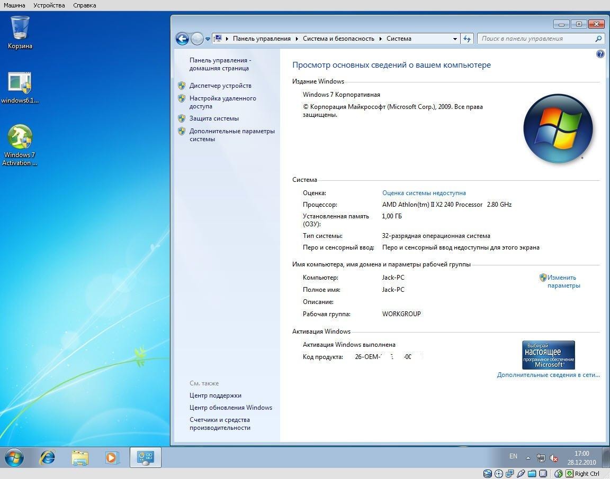
Task: Click the shield icon next to Изменить параметры
Action: [543, 278]
